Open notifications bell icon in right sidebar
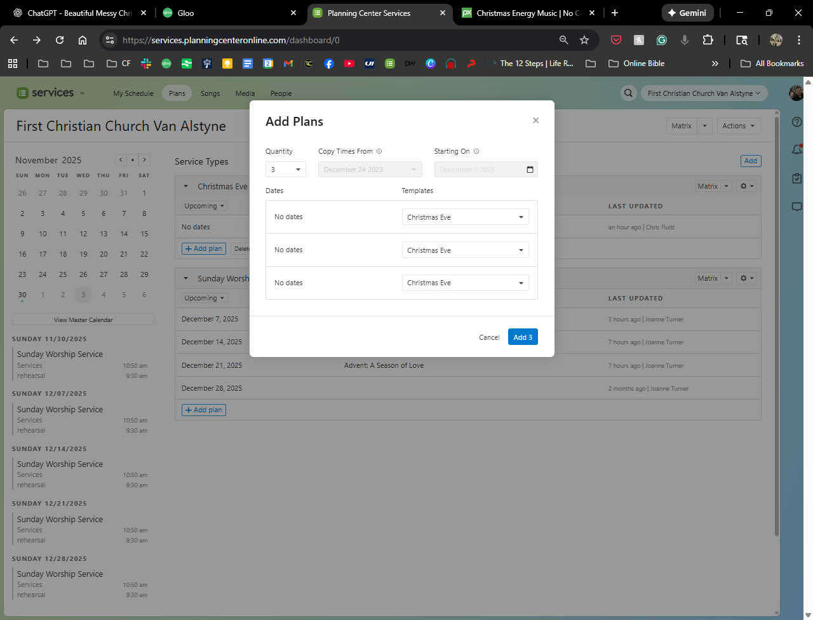Viewport: 813px width, 620px height. [x=797, y=150]
